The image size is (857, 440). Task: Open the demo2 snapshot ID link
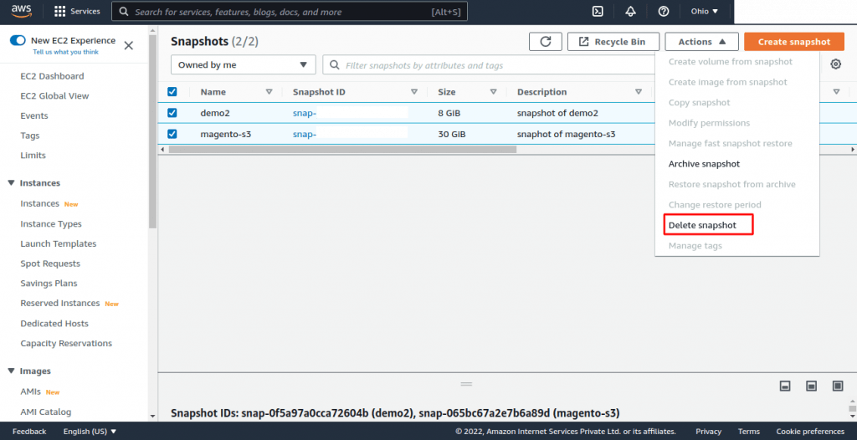pos(305,113)
